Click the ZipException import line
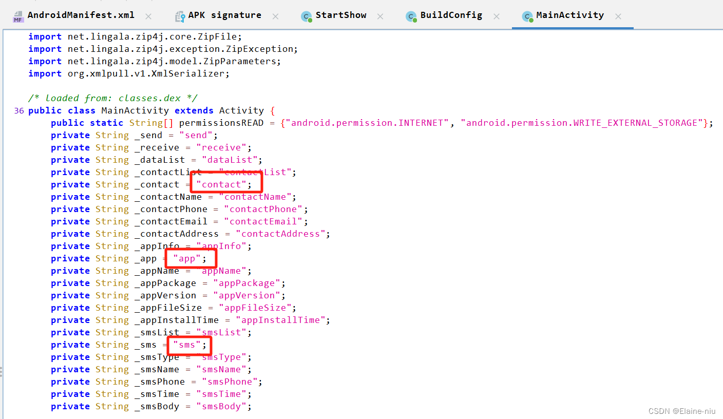 (163, 49)
